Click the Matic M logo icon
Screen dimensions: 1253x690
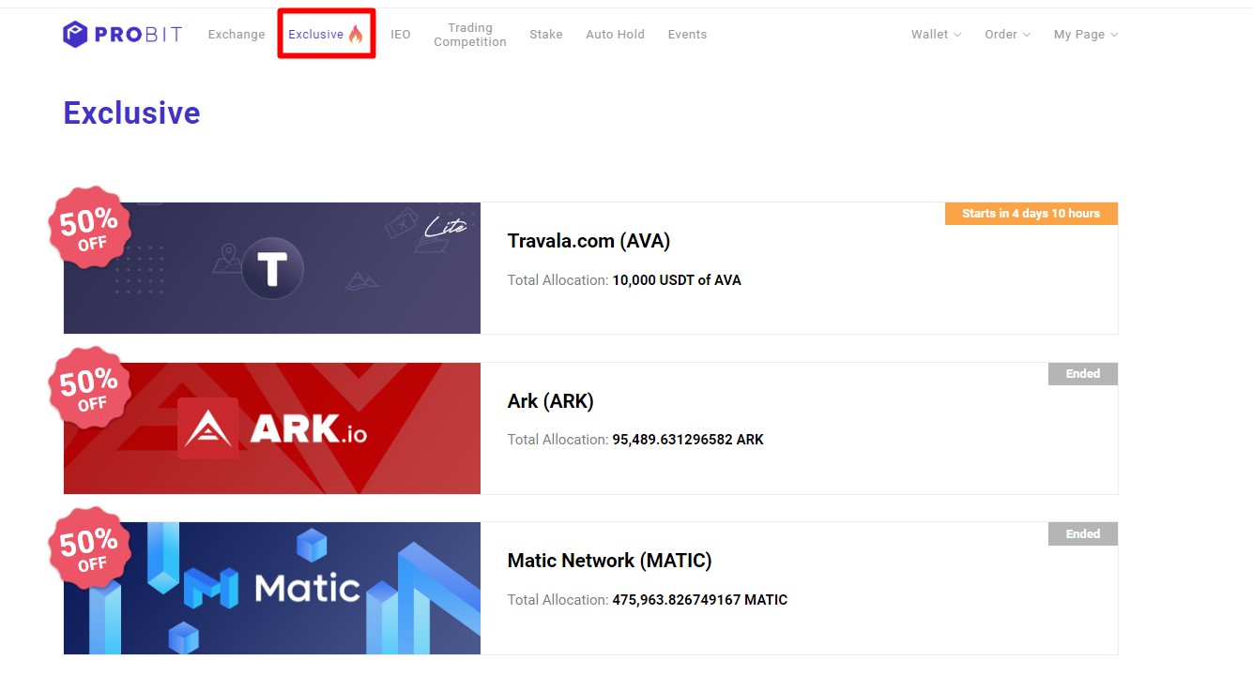click(211, 588)
